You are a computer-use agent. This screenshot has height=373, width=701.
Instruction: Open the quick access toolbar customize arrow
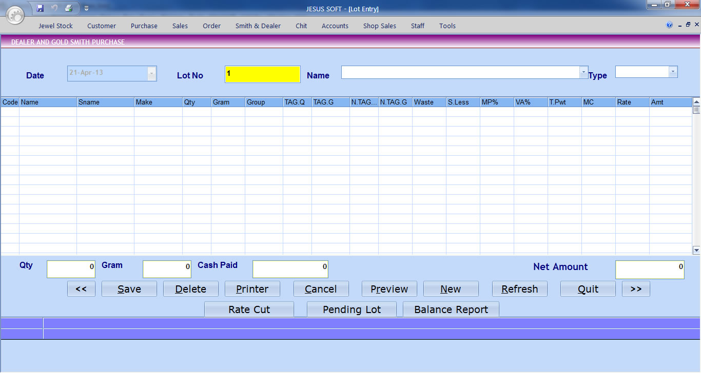click(x=86, y=9)
